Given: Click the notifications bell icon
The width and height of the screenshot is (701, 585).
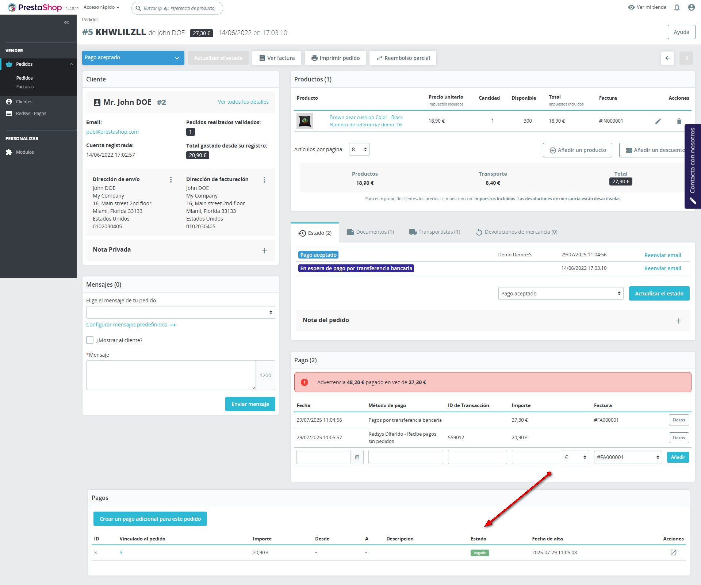Looking at the screenshot, I should click(677, 7).
